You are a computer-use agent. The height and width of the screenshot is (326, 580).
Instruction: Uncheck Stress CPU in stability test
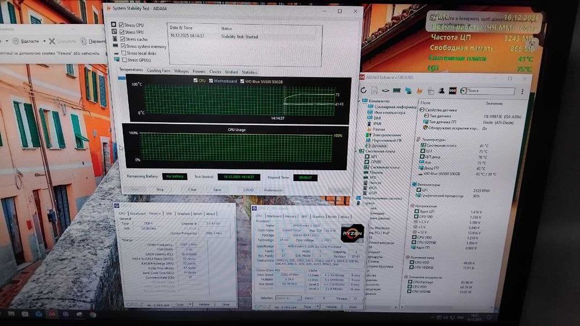121,25
